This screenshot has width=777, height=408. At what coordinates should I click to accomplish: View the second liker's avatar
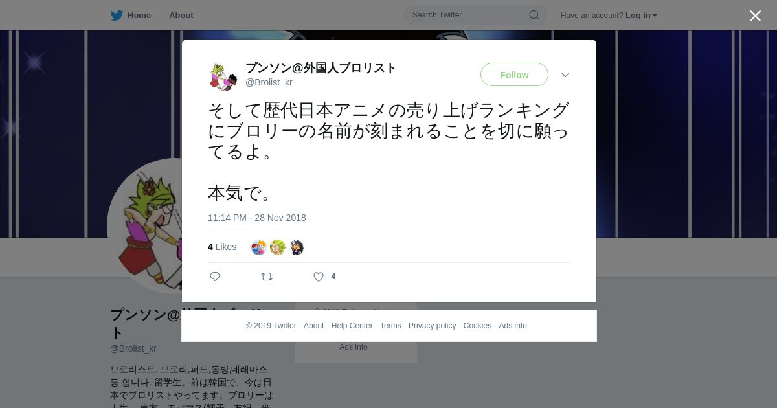[x=278, y=247]
